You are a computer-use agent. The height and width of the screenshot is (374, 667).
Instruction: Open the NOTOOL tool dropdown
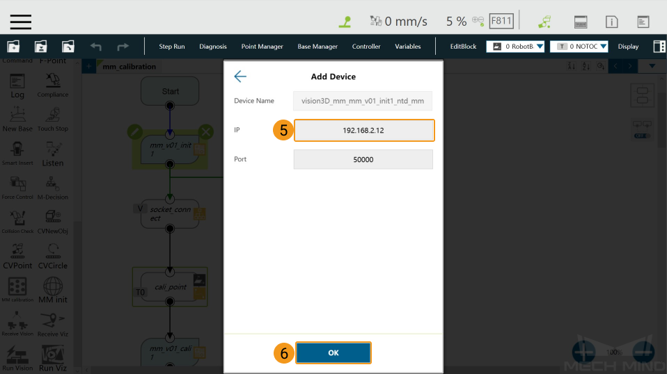(x=579, y=47)
